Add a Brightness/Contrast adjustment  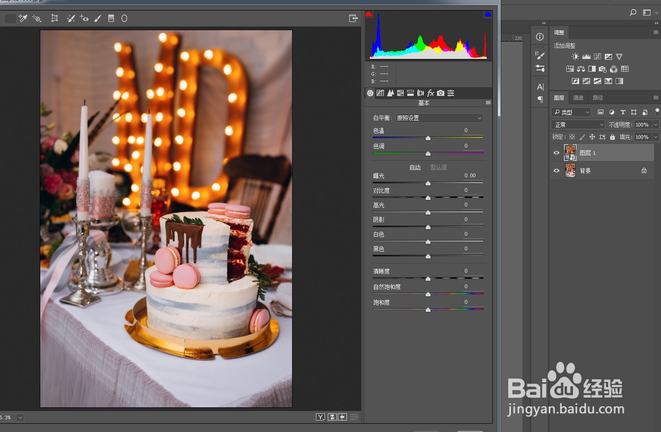coord(575,57)
